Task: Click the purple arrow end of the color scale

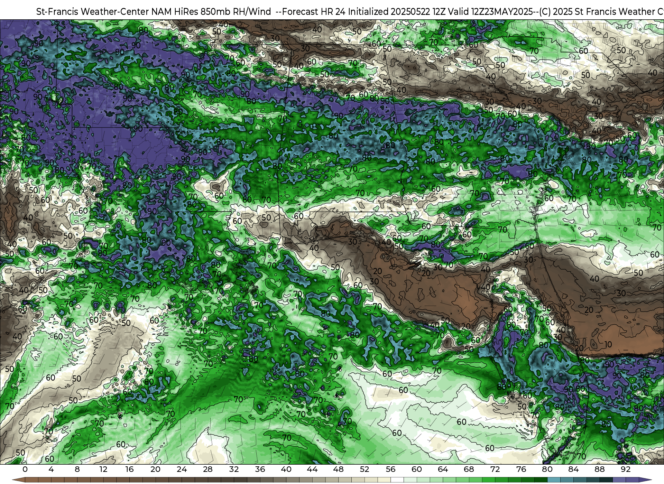Action: [645, 480]
